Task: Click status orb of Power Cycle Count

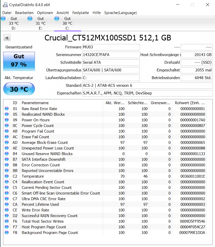Action: 7,126
